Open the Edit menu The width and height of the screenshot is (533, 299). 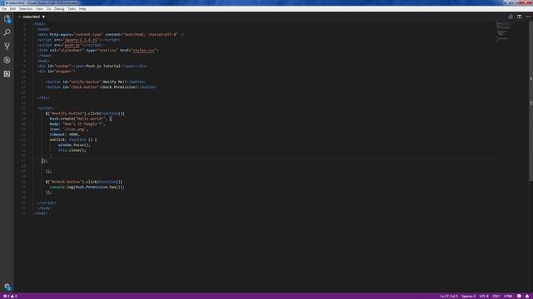coord(12,9)
